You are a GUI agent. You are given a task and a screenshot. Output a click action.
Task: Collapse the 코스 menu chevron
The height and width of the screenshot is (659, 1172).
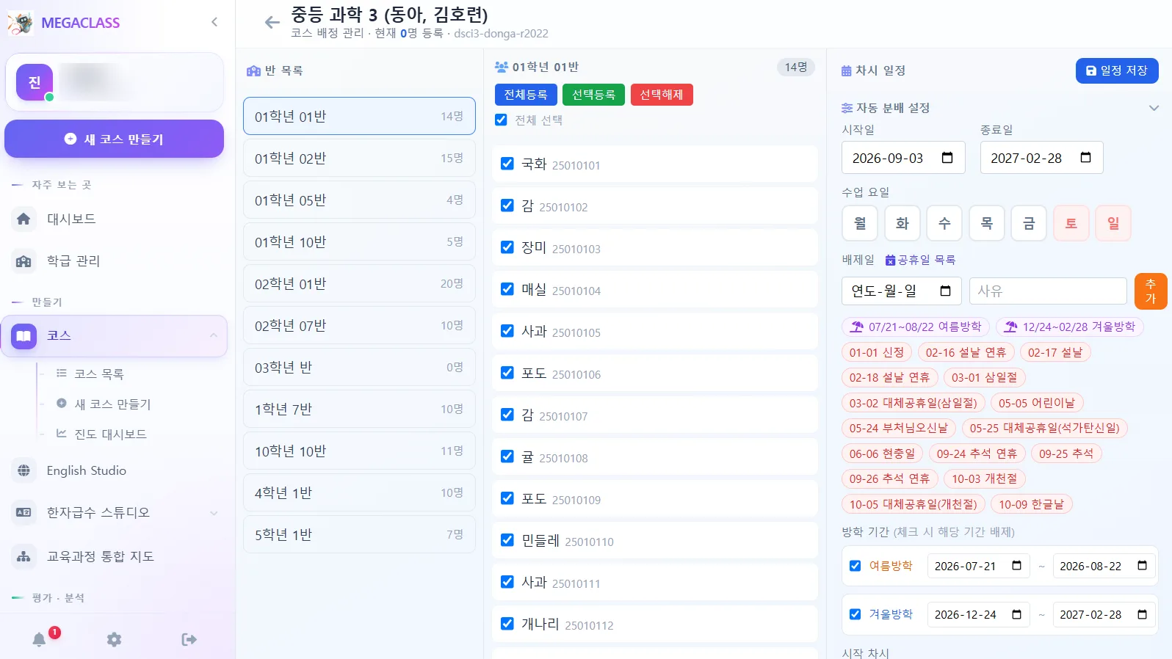click(x=214, y=335)
